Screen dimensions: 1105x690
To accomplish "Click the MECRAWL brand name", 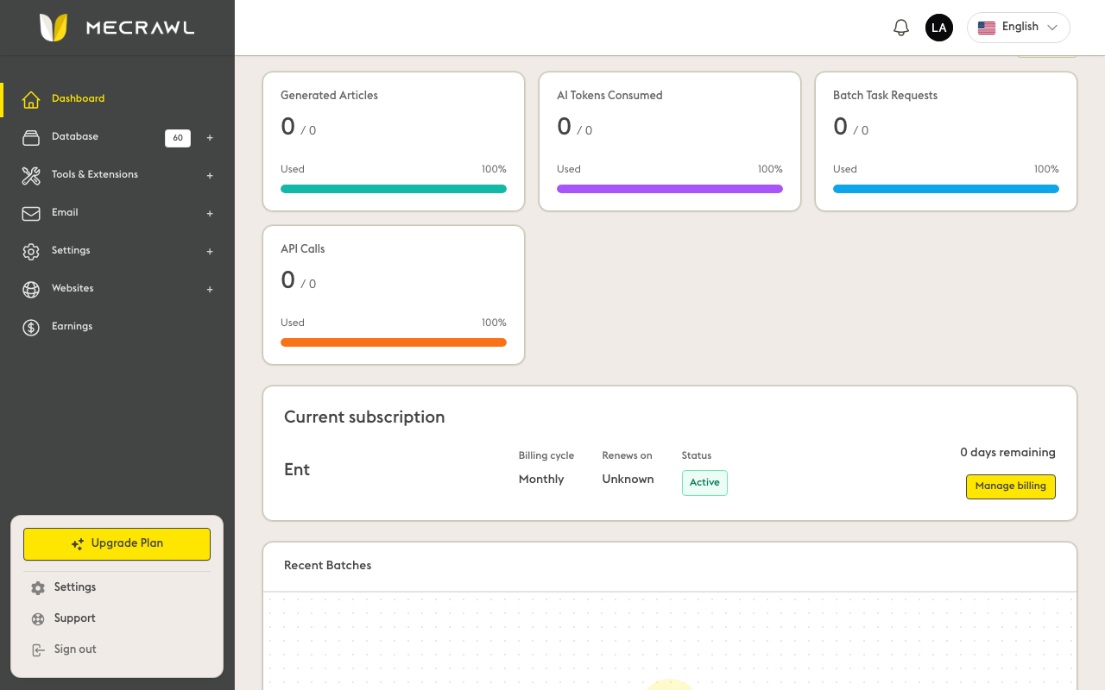I will [x=140, y=28].
